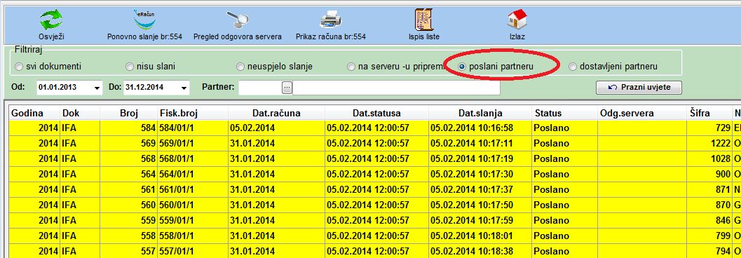The image size is (741, 258).
Task: Click Šifra value 794
Action: tap(709, 251)
